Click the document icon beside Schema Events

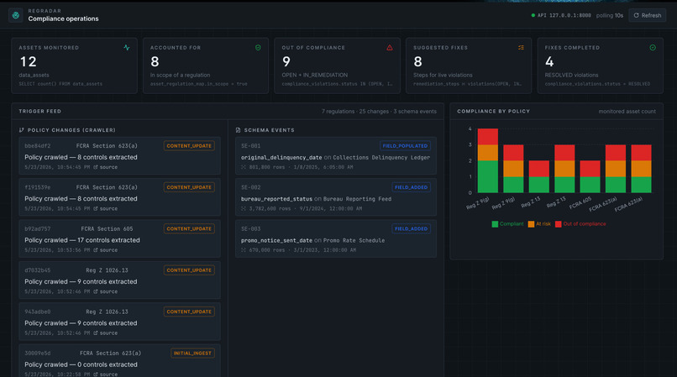pos(238,130)
